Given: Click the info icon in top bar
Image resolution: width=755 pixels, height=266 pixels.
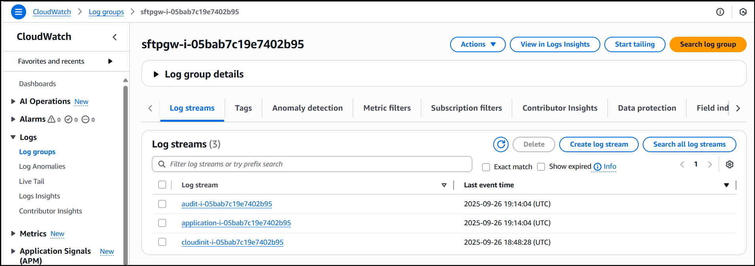Looking at the screenshot, I should point(720,12).
